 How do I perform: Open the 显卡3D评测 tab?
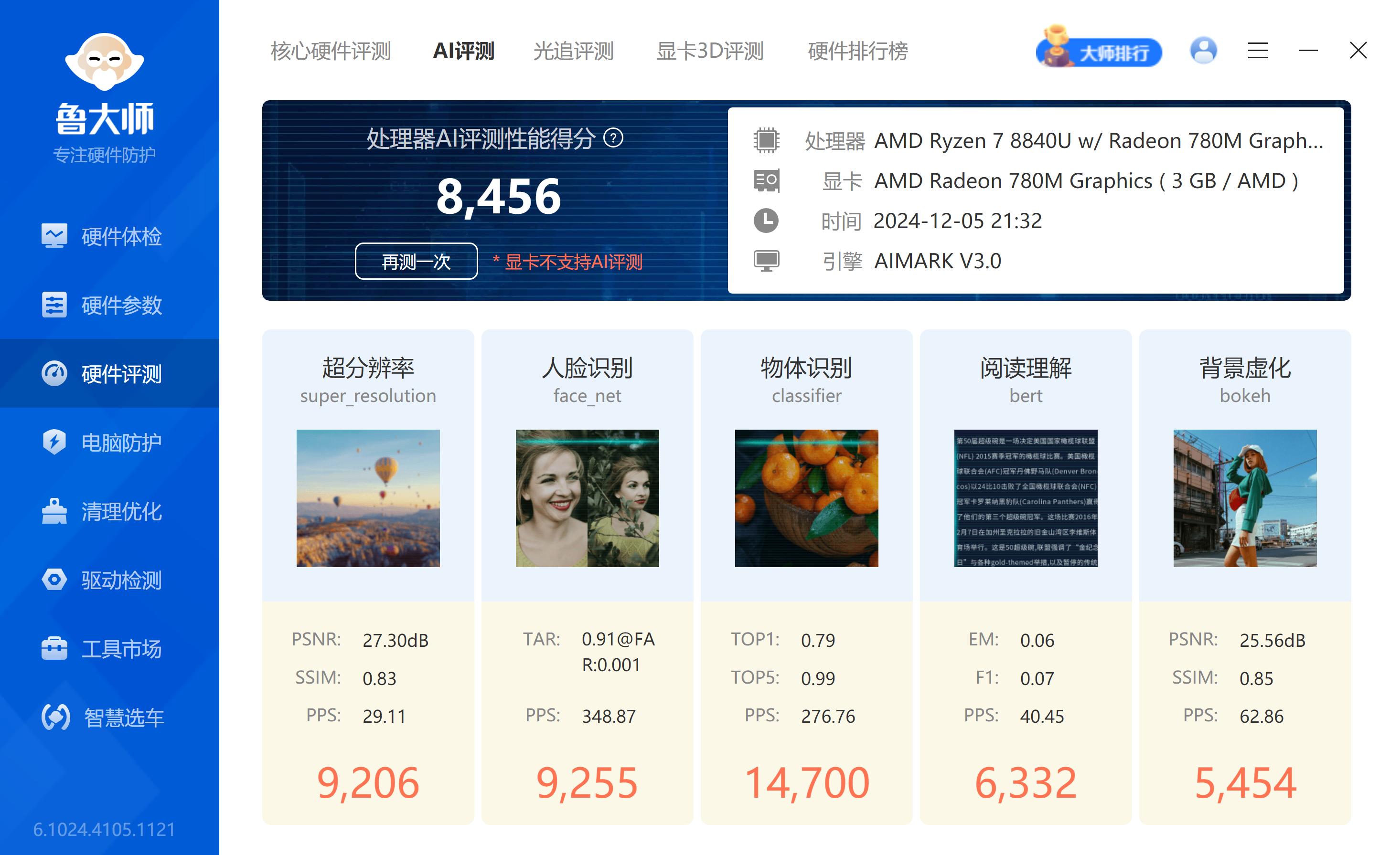pos(710,51)
